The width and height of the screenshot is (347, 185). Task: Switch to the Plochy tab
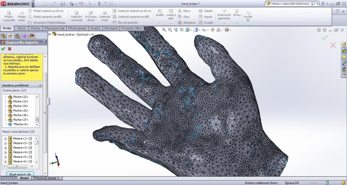[36, 28]
